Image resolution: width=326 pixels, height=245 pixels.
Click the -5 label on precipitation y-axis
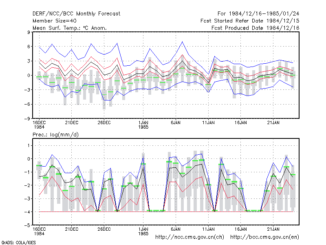tap(27, 225)
